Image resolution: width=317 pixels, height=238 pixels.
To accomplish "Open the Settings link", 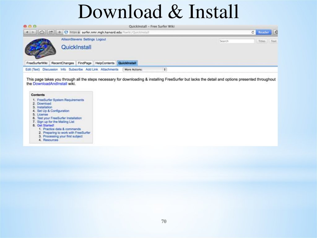I will pyautogui.click(x=89, y=39).
